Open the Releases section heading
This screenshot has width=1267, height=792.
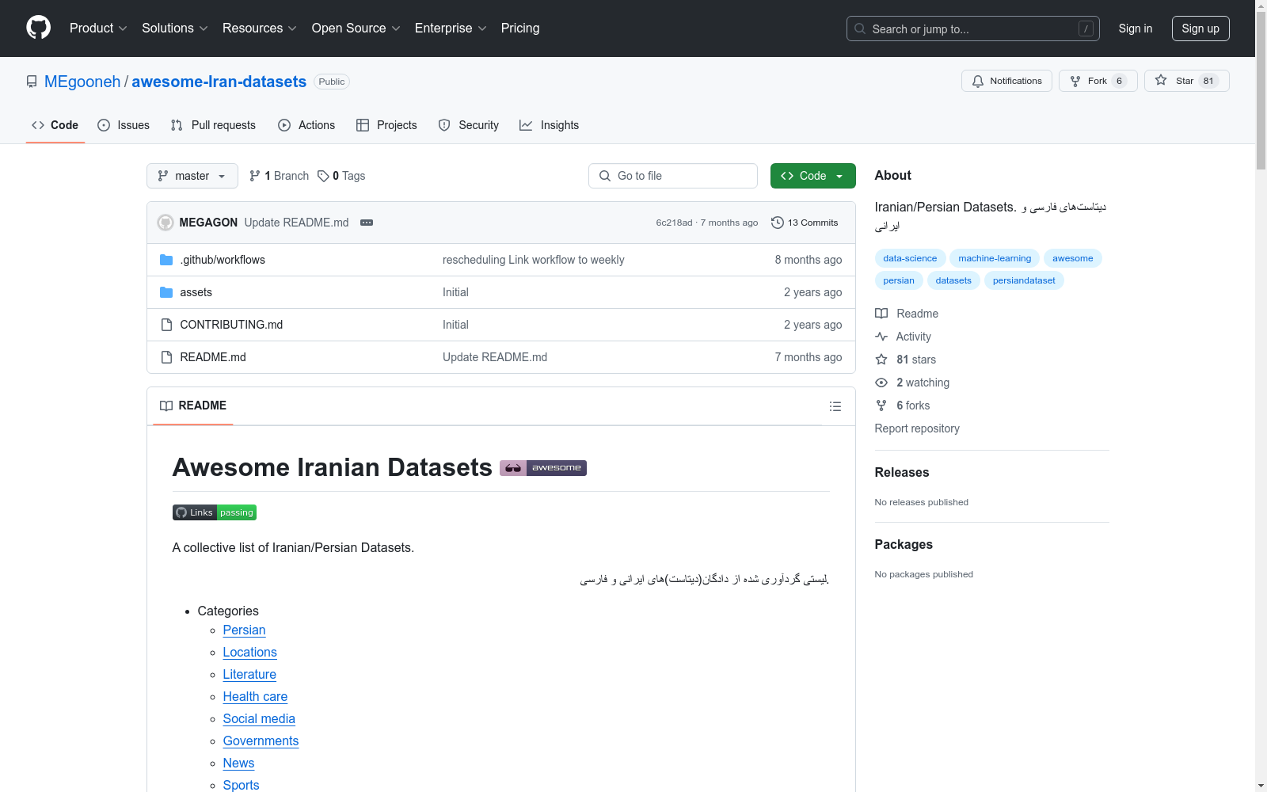point(902,472)
